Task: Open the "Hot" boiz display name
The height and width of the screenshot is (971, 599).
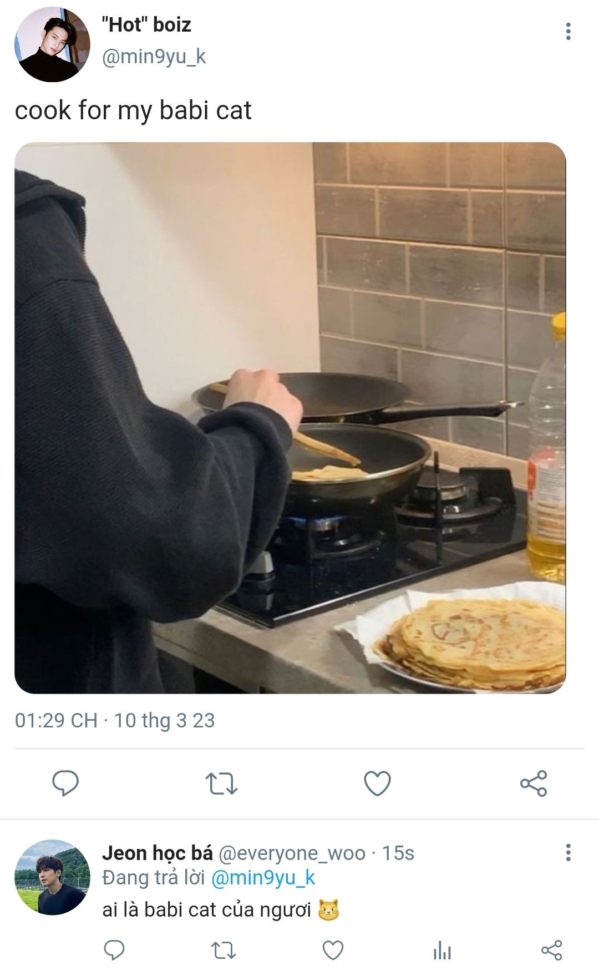Action: (x=146, y=25)
